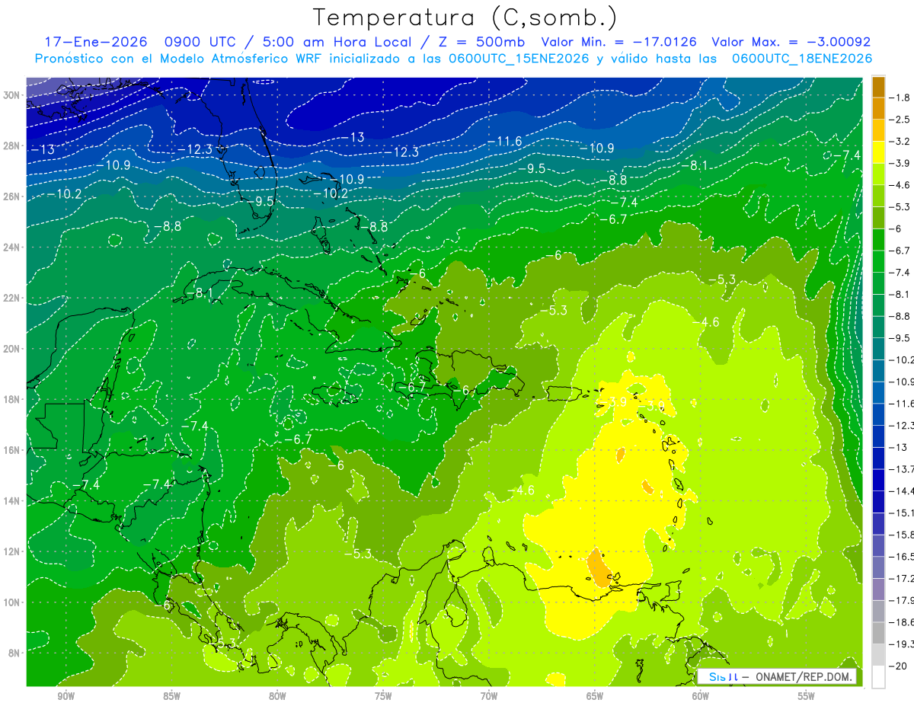Click colorbar label '-16.5'
Viewport: 914px width, 706px height.
901,557
